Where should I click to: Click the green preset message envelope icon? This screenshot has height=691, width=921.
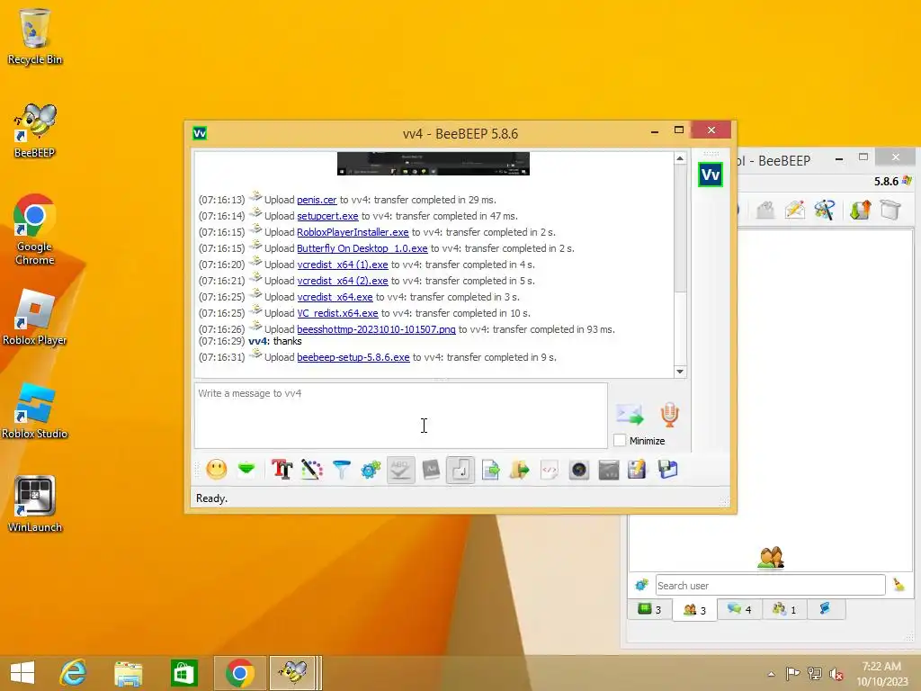[x=246, y=469]
